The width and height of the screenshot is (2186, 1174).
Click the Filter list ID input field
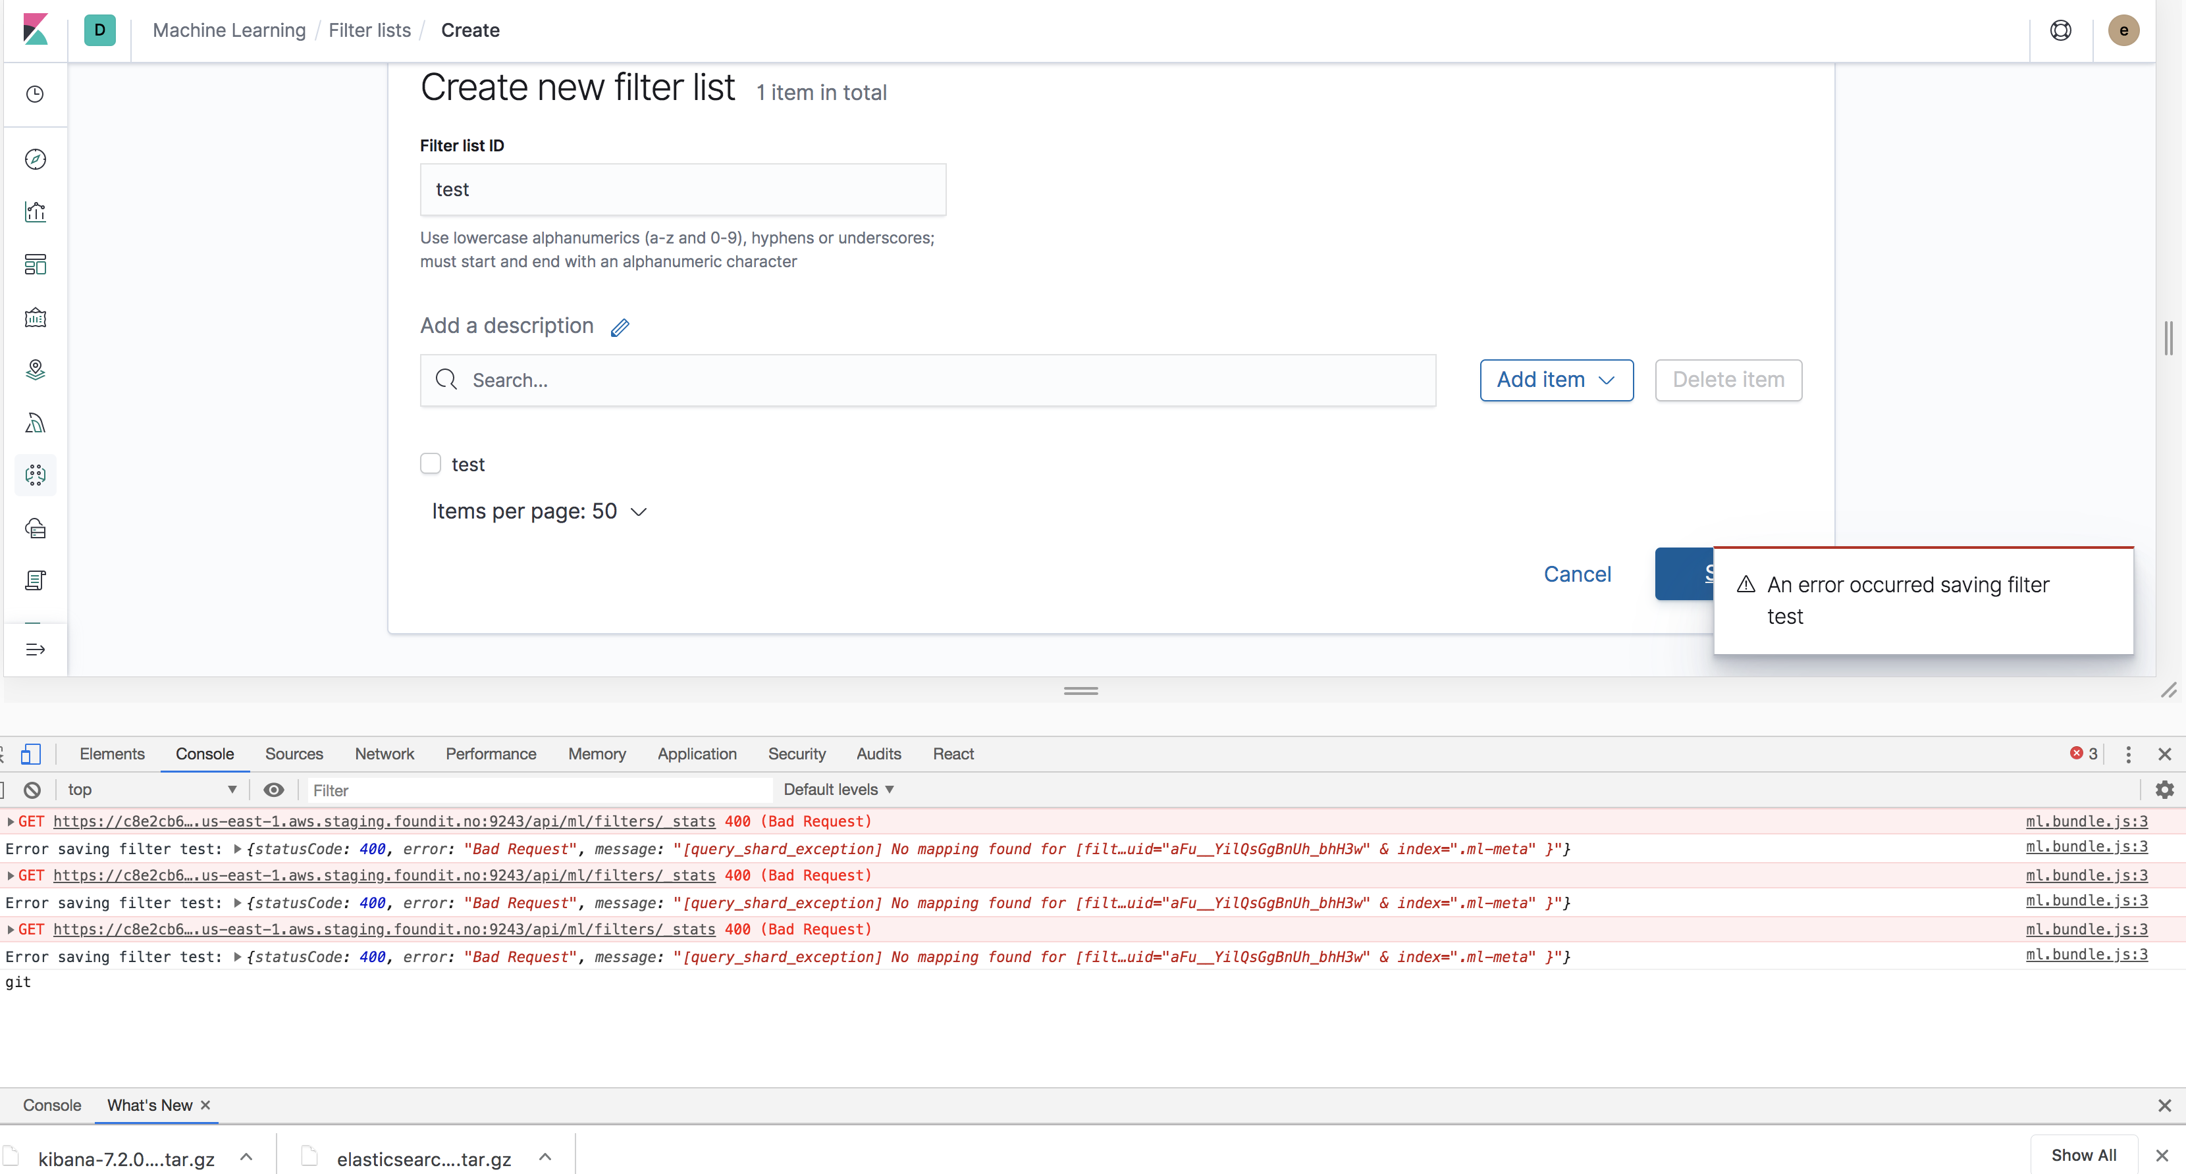(x=682, y=189)
